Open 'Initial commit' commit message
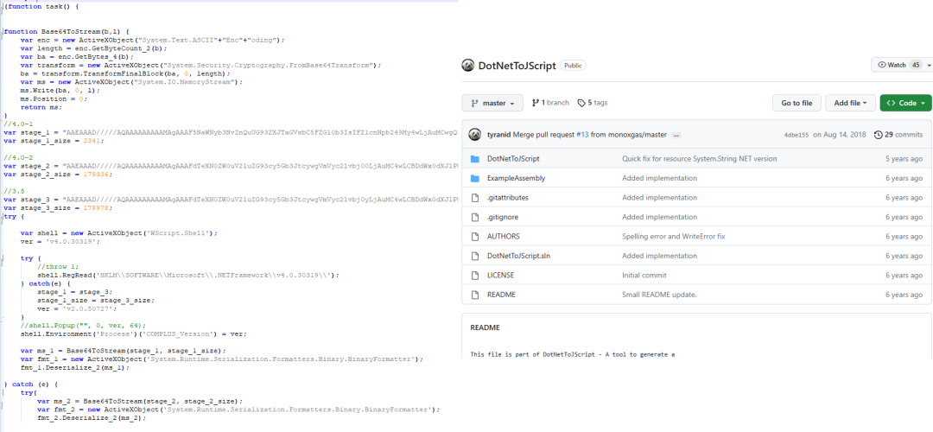 [x=644, y=276]
